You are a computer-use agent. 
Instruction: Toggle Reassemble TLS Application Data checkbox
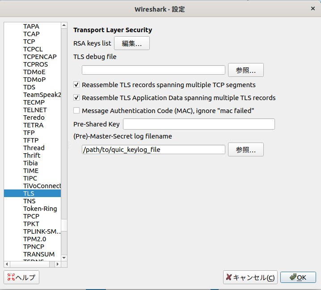(x=76, y=97)
